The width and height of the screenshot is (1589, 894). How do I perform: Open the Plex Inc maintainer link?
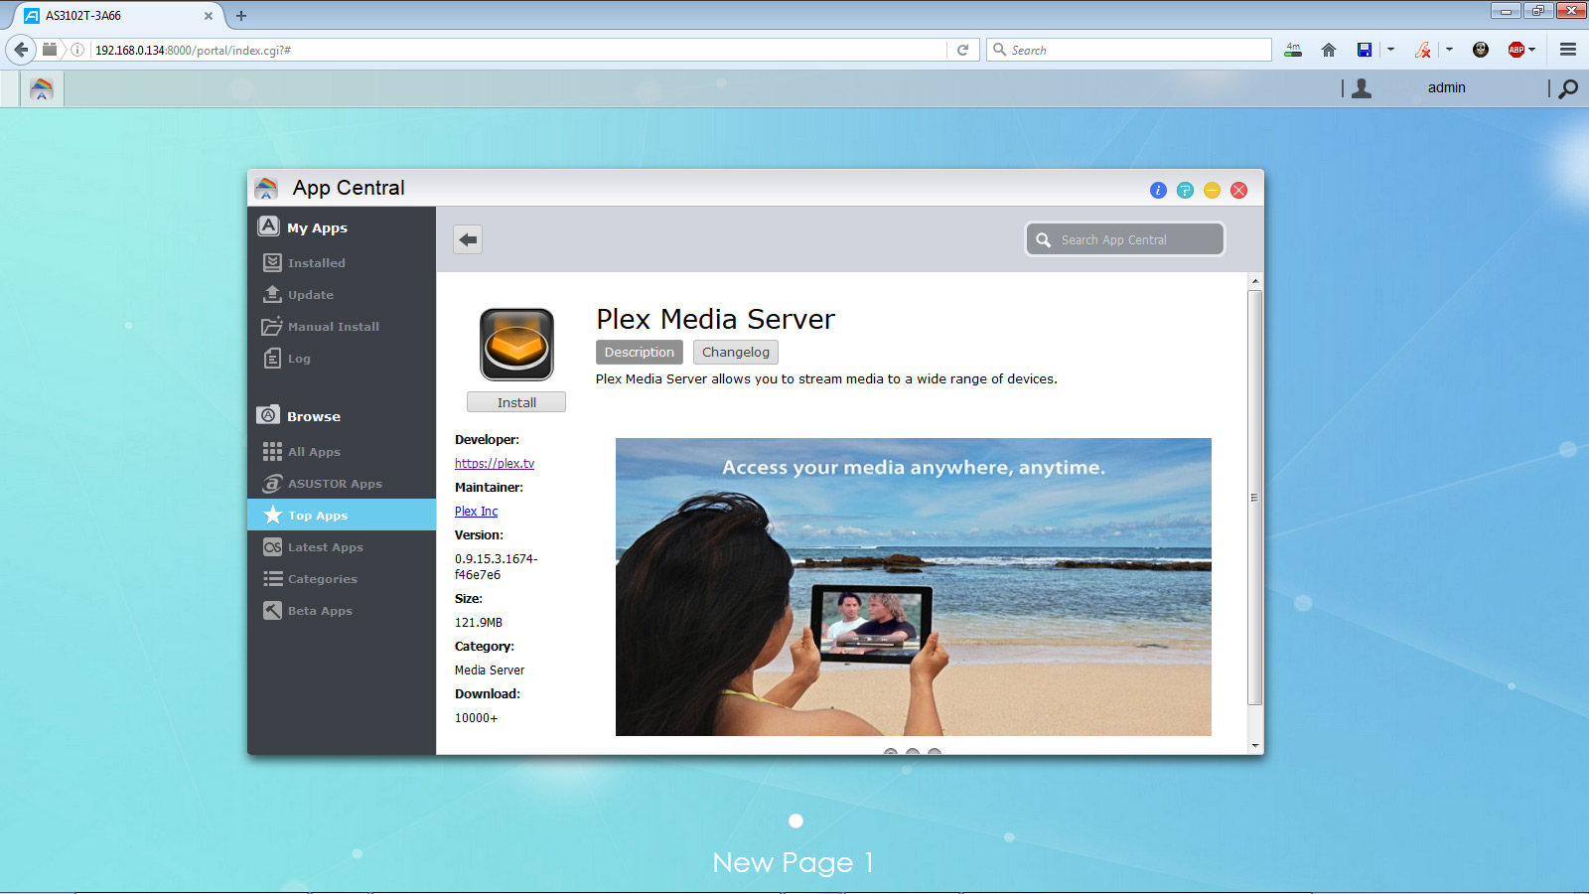pyautogui.click(x=477, y=512)
